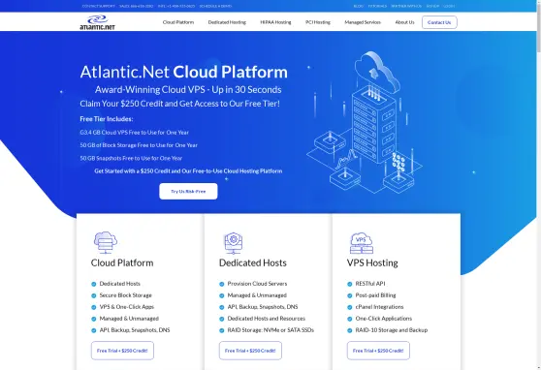This screenshot has width=541, height=370.
Task: Click '50 GB of Block Storage' line
Action: (x=139, y=145)
